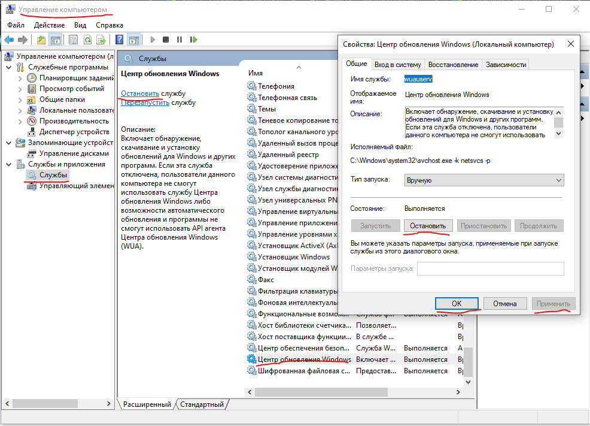Screen dimensions: 590x426
Task: Click the gear icon of Факс service
Action: tap(251, 279)
